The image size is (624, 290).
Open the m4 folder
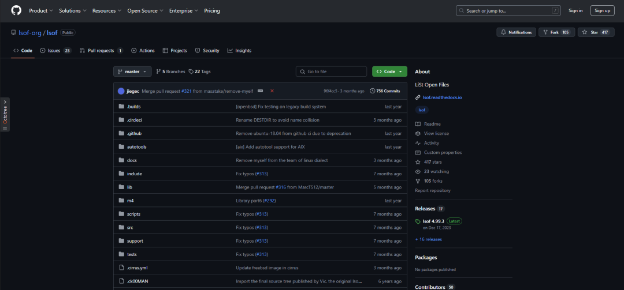[x=130, y=201]
